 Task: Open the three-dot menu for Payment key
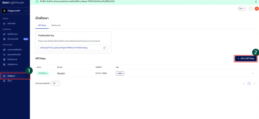coord(253,73)
